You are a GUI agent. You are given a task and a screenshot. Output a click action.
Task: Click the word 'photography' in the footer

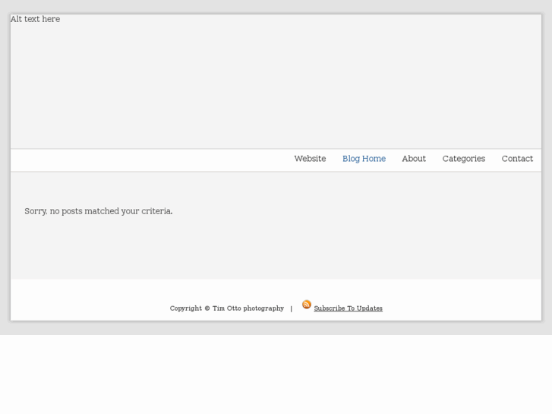point(263,308)
